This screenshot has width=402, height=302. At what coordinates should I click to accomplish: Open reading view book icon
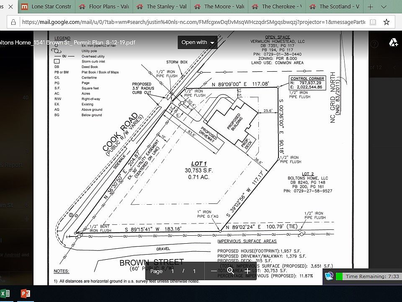[x=373, y=22]
